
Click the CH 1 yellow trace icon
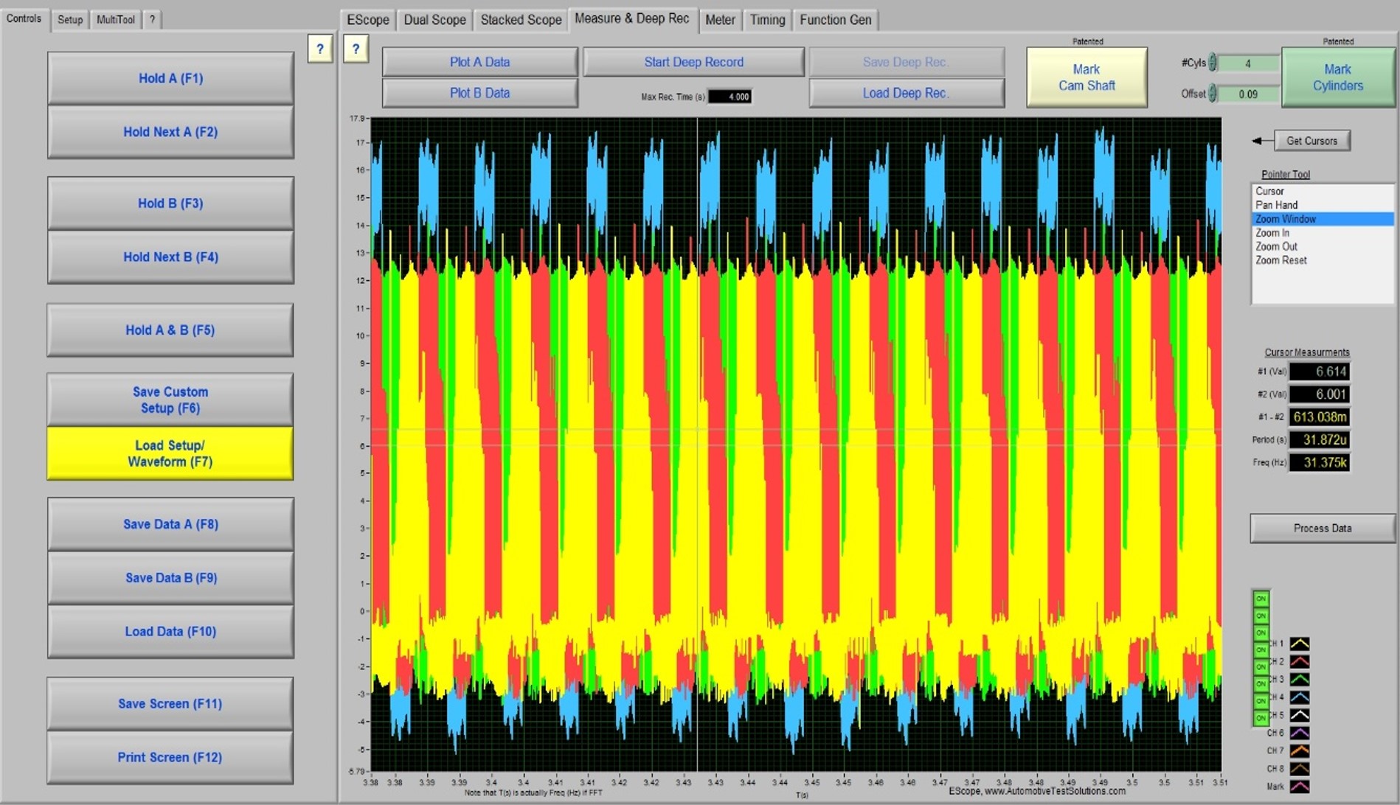pyautogui.click(x=1299, y=644)
